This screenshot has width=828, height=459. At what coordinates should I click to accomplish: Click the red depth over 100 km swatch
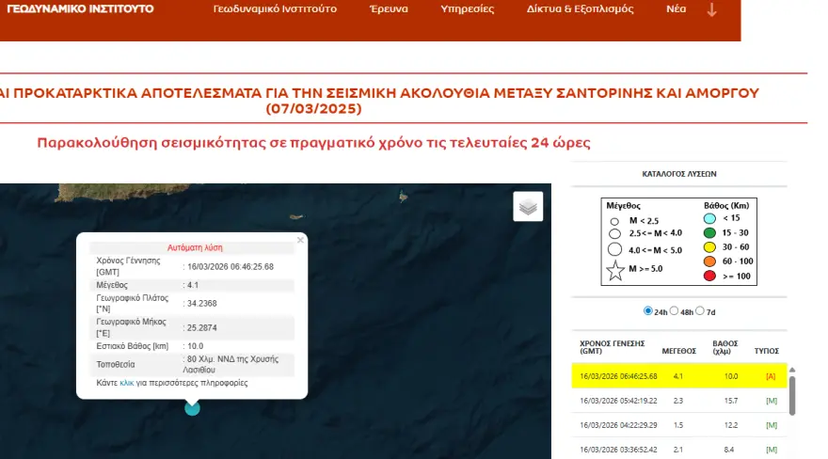(711, 274)
